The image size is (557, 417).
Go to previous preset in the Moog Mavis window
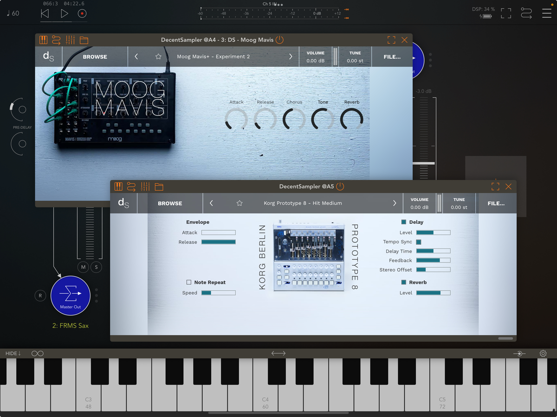tap(136, 57)
